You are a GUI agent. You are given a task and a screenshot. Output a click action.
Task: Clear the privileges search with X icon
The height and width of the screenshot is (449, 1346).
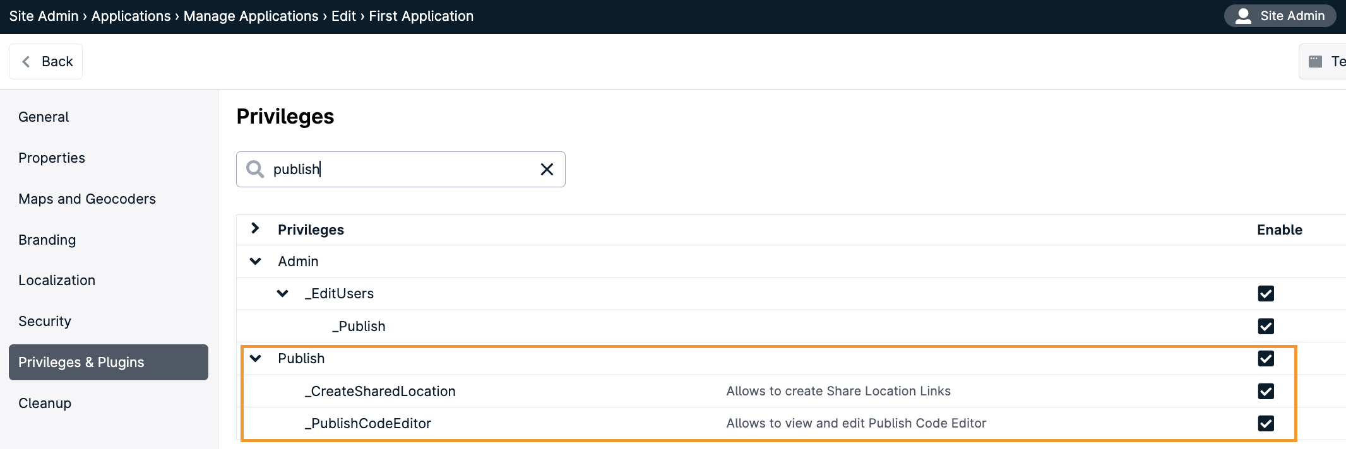pos(547,169)
